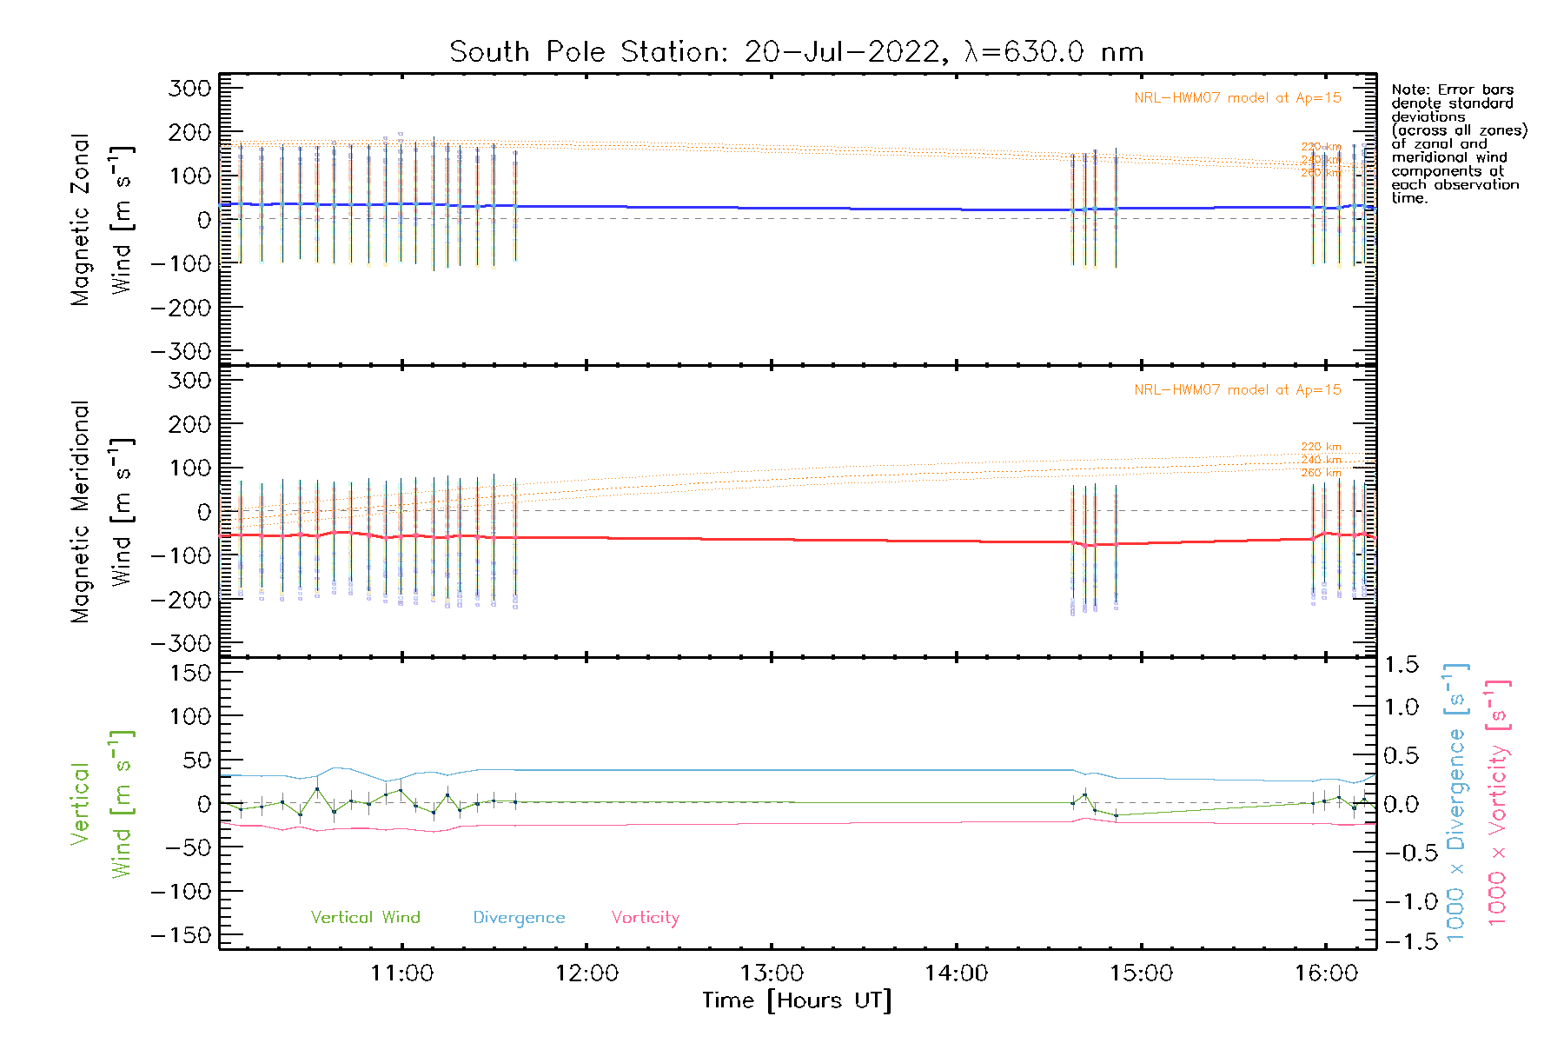Click the blue Divergence legend entry

click(519, 918)
